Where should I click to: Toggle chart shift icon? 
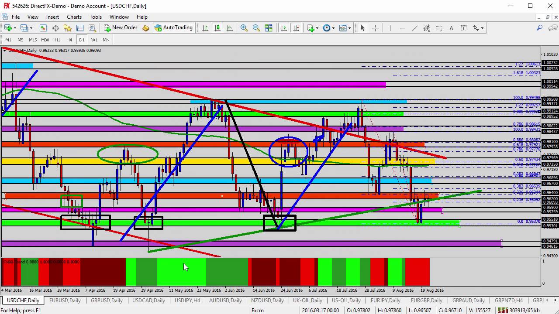click(x=296, y=28)
